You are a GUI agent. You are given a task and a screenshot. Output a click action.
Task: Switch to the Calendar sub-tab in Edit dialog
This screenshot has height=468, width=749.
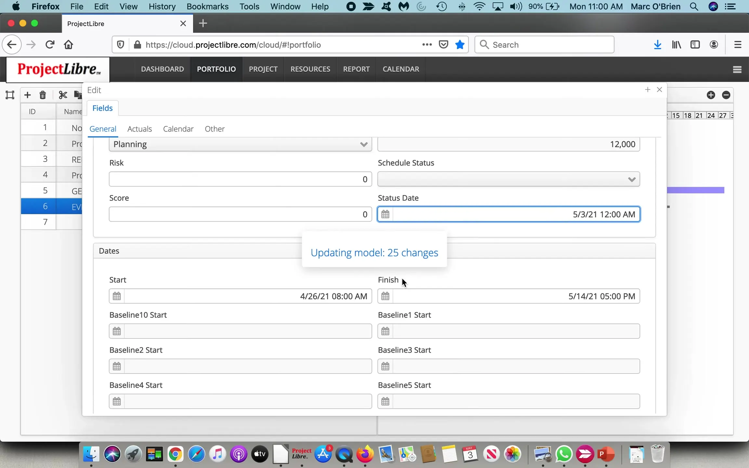pyautogui.click(x=178, y=129)
